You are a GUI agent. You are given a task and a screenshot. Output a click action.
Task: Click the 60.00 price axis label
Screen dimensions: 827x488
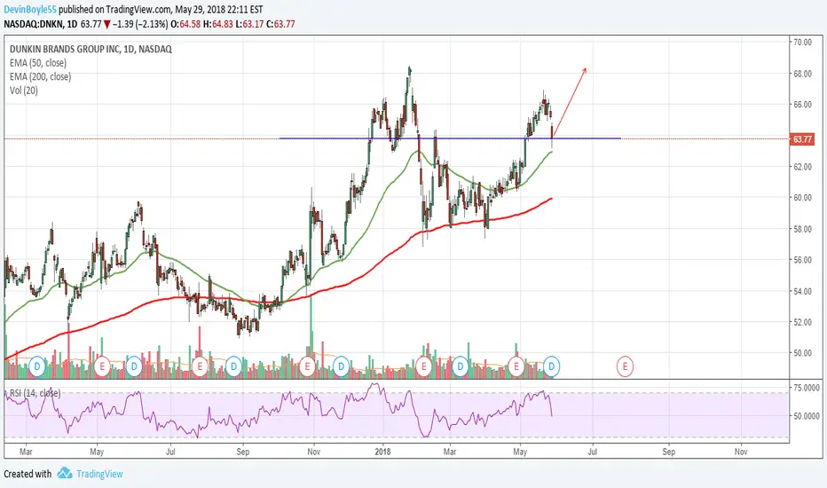(802, 198)
